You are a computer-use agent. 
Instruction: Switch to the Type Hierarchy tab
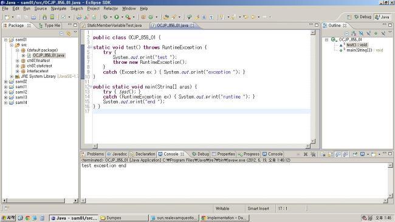click(50, 26)
